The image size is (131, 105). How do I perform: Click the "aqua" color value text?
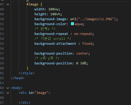click(79, 24)
